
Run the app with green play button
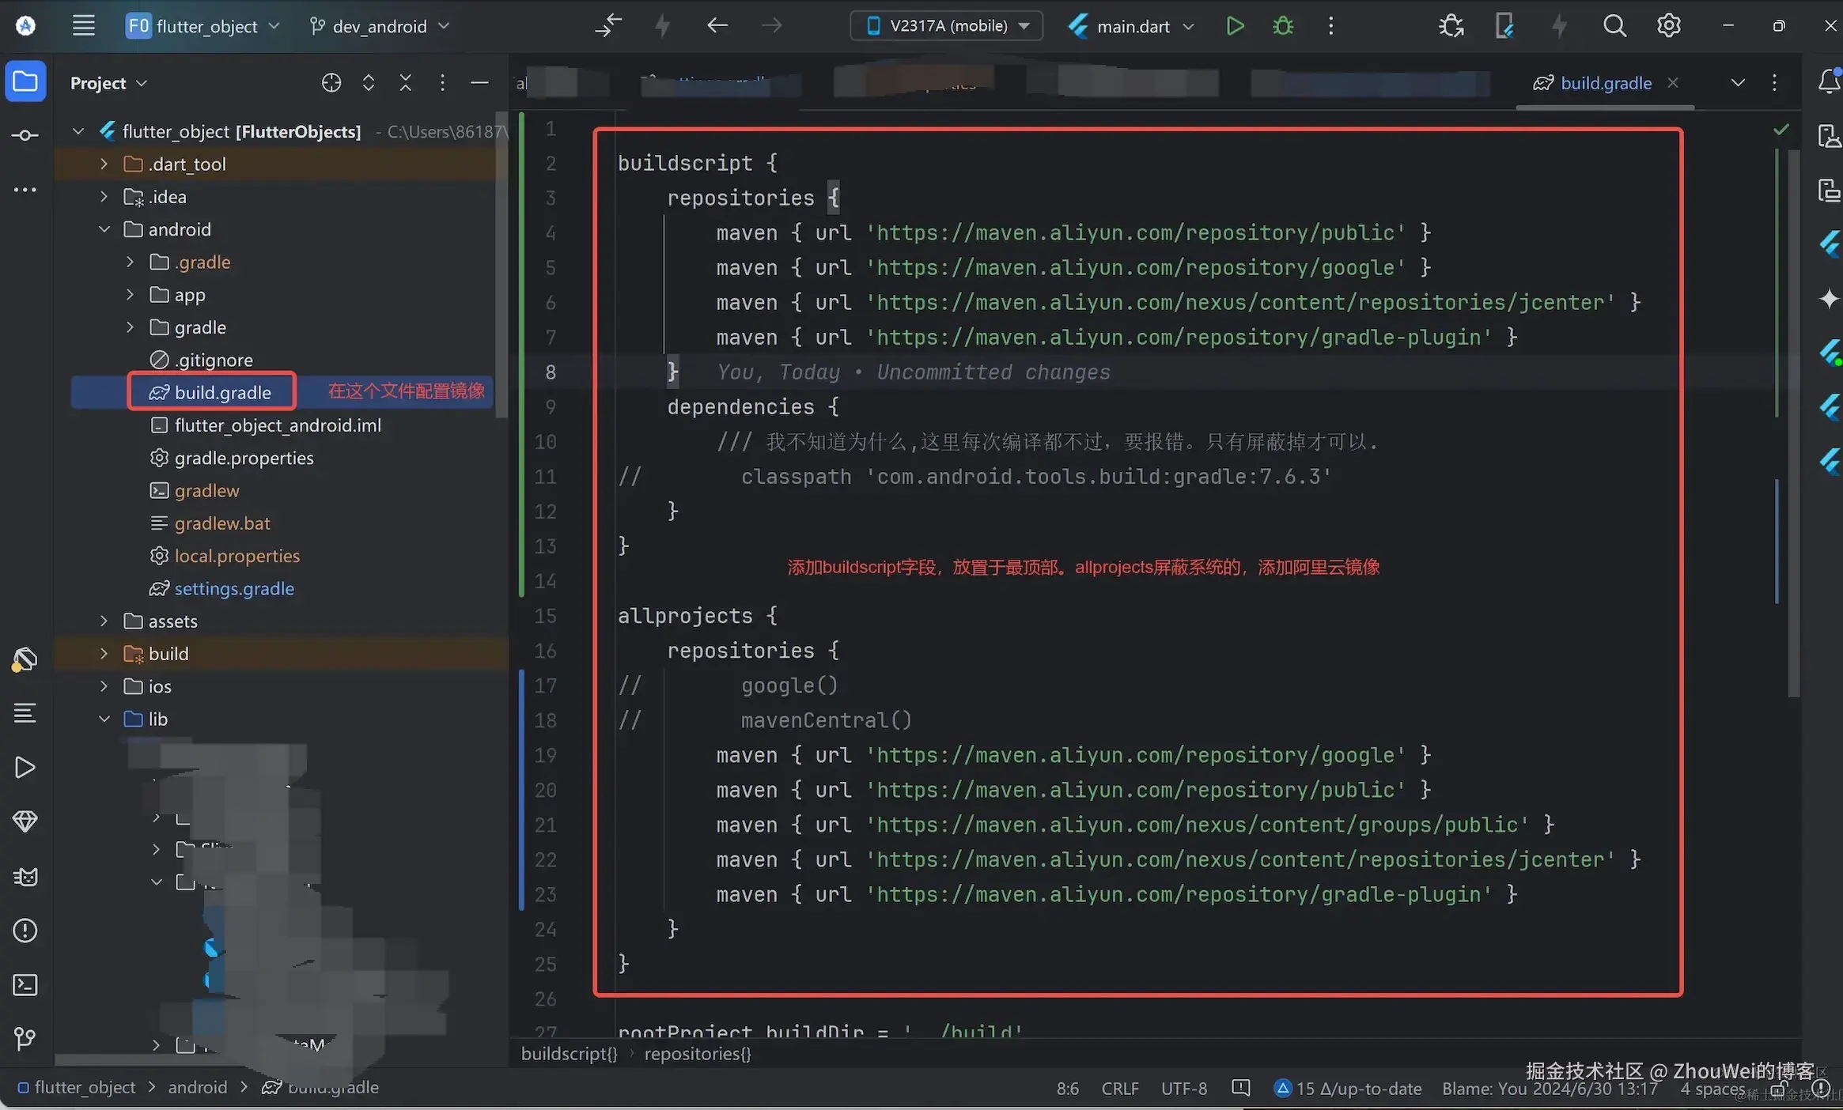tap(1234, 26)
